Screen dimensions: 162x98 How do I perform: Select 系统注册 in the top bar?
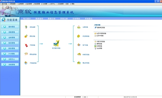pos(64,19)
